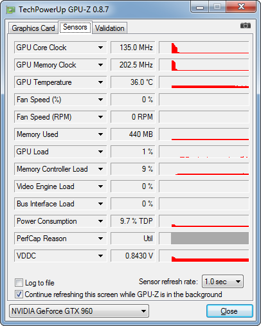Open the Sensor refresh rate combo box
The height and width of the screenshot is (326, 261).
tap(222, 282)
